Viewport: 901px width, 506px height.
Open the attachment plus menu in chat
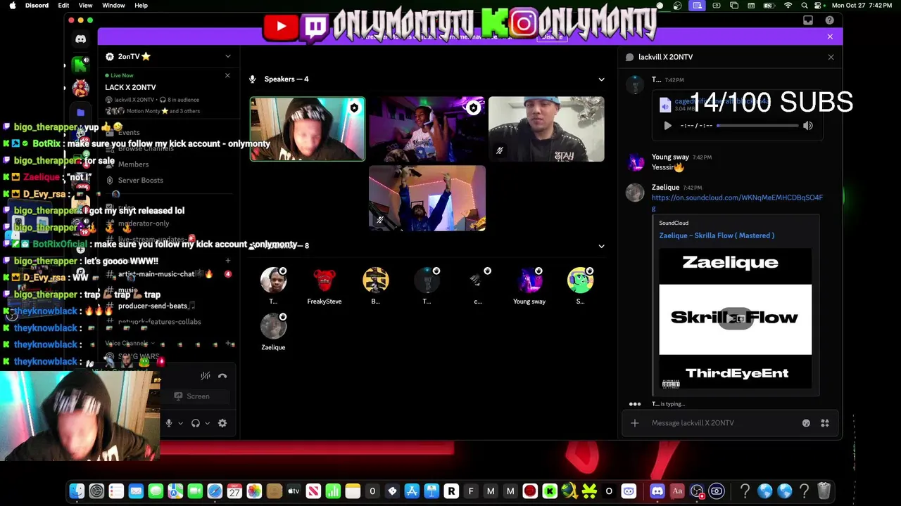pos(634,423)
